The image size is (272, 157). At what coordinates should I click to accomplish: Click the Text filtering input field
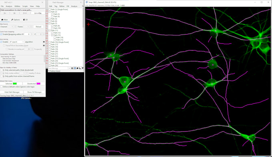(x=58, y=68)
